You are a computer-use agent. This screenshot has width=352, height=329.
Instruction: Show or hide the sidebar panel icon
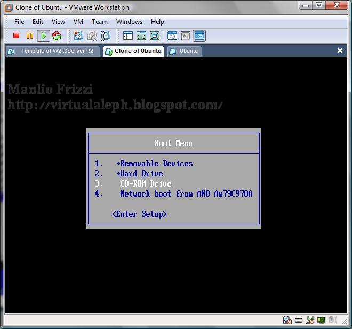pyautogui.click(x=128, y=36)
